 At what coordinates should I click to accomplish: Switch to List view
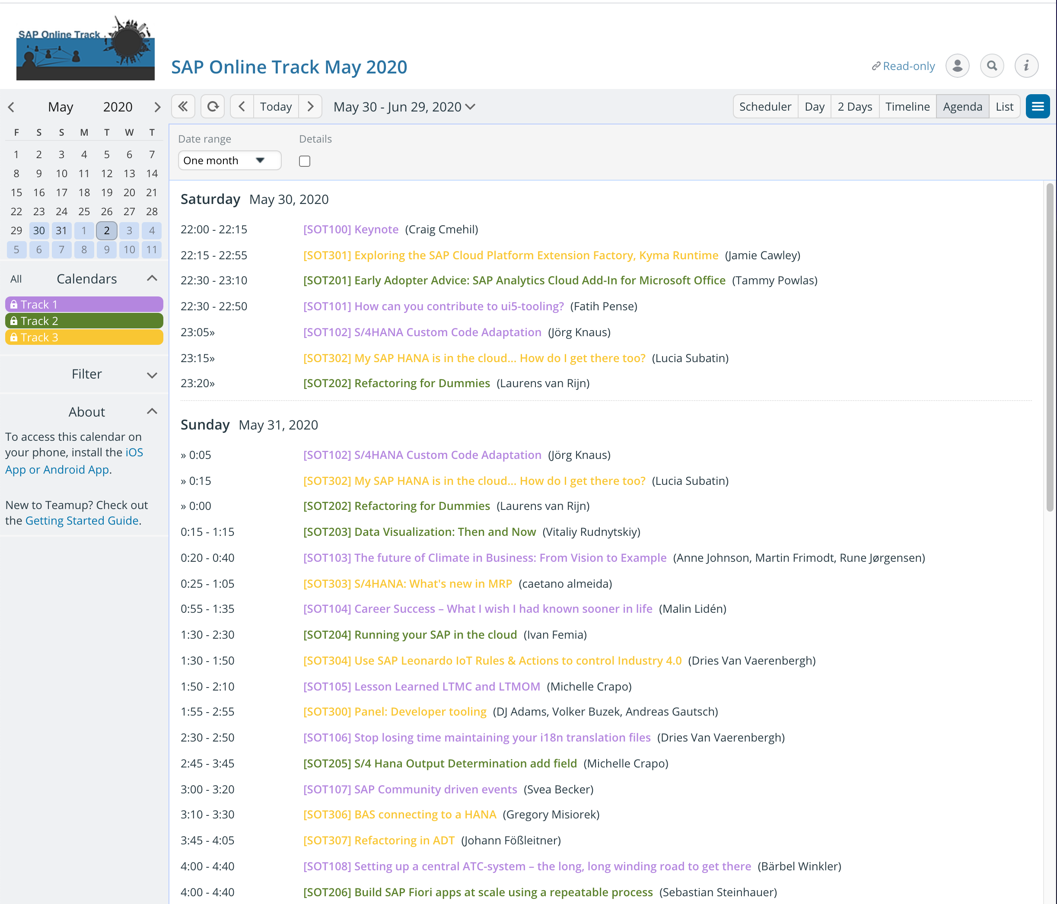[x=1004, y=107]
